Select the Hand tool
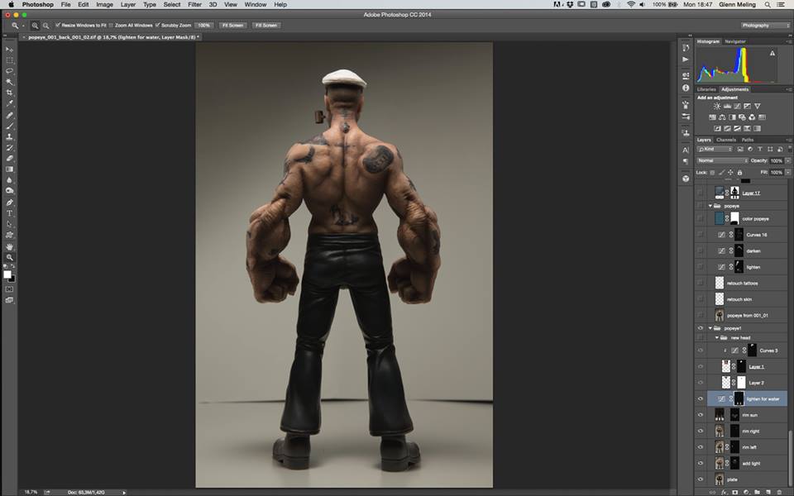794x496 pixels. 10,246
